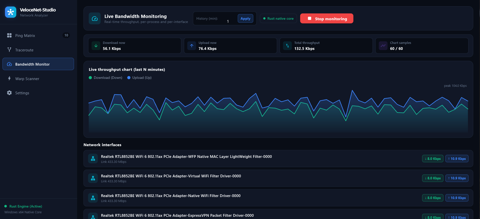This screenshot has height=219, width=480.
Task: Click download badge on Virtual WiFi Filter Driver row
Action: click(x=433, y=178)
